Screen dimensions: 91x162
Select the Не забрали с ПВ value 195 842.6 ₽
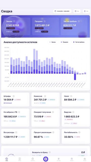click(x=10, y=117)
